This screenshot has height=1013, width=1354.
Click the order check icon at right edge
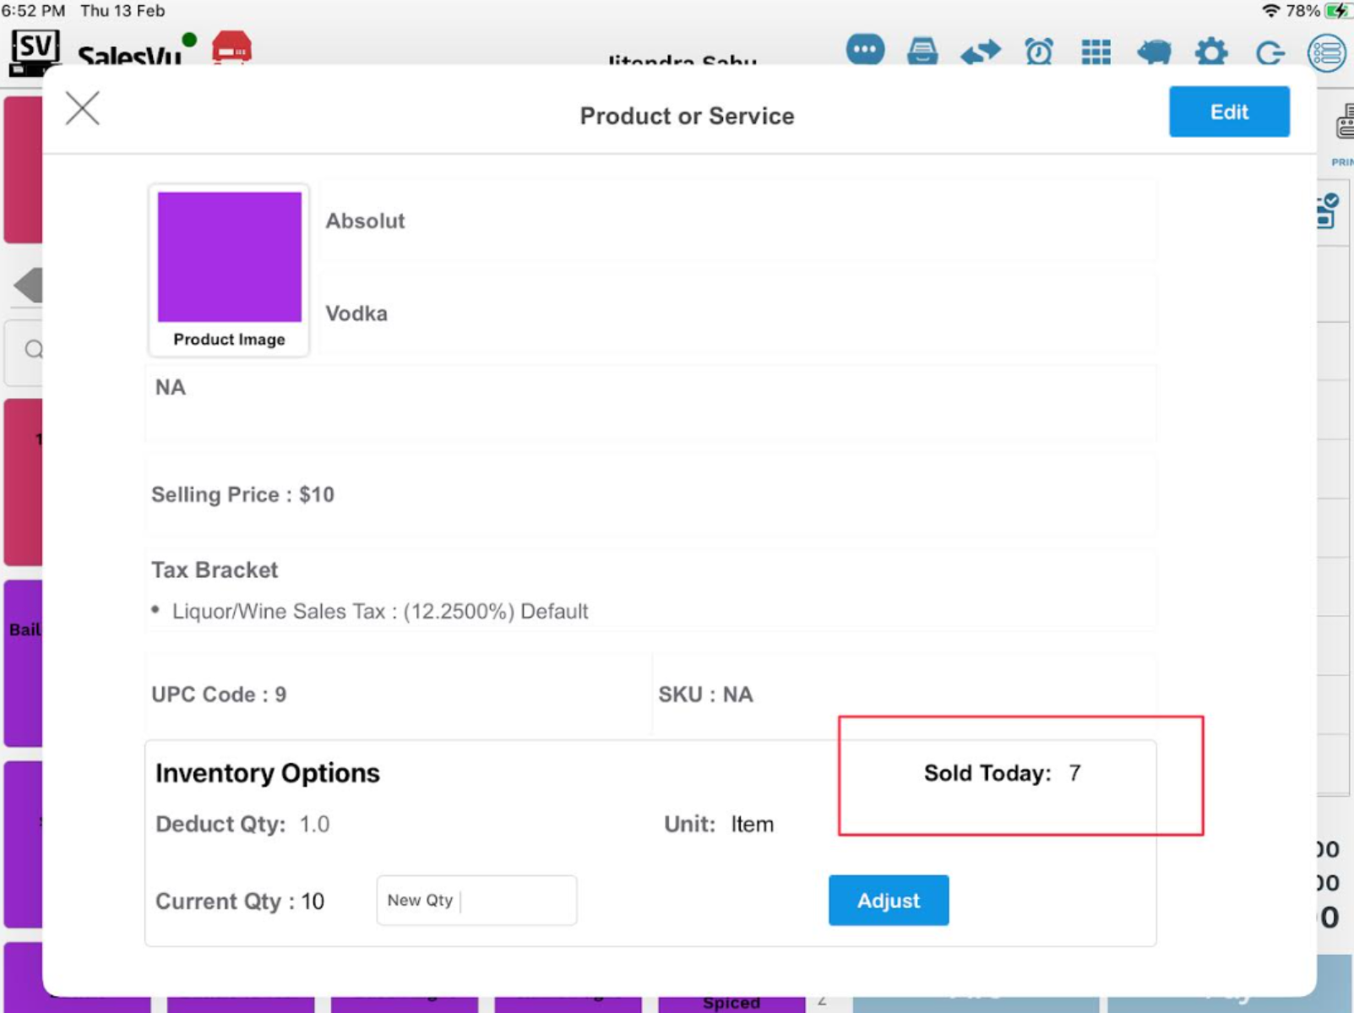(x=1328, y=211)
